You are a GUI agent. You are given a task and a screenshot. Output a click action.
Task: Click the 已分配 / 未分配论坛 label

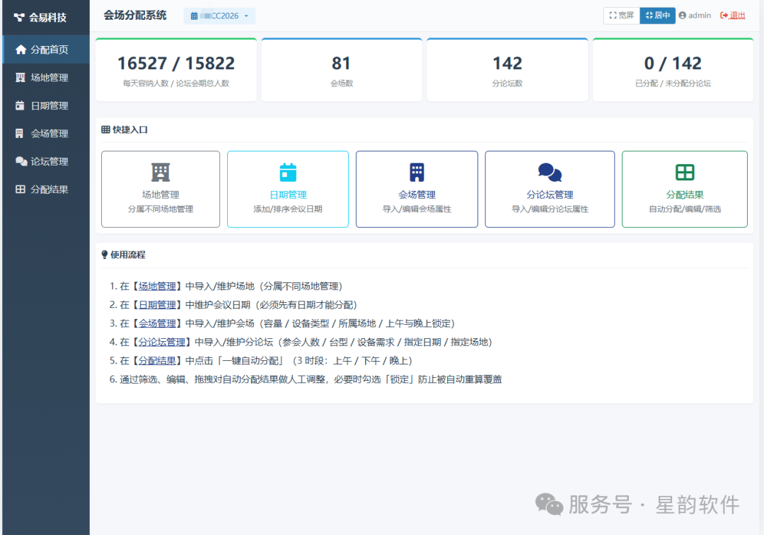tap(673, 84)
